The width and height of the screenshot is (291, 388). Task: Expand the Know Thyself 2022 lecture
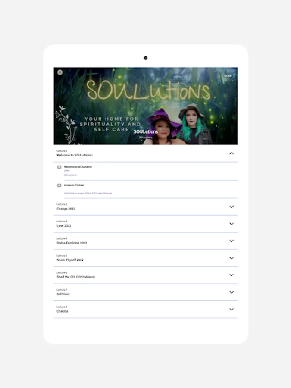point(232,258)
